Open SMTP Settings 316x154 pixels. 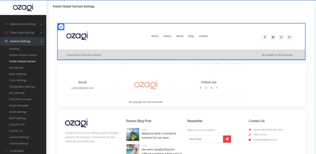18,118
